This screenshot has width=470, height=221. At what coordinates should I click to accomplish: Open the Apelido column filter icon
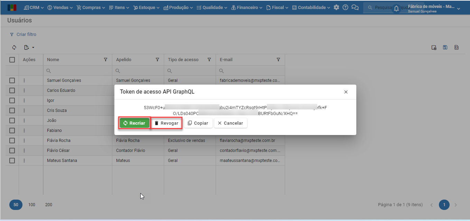pyautogui.click(x=158, y=60)
